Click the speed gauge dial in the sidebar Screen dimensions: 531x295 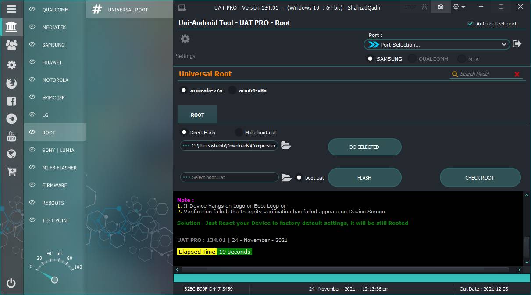54,267
